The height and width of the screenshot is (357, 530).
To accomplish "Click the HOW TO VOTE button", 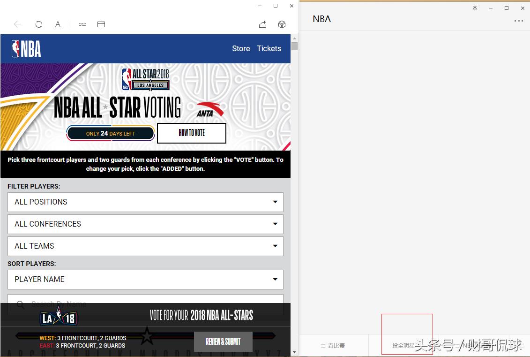I will pos(192,133).
